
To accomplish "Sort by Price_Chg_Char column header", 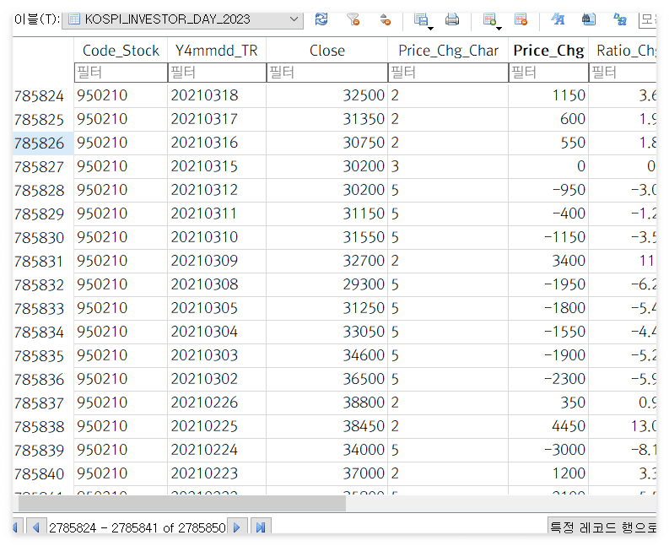I will [x=448, y=51].
